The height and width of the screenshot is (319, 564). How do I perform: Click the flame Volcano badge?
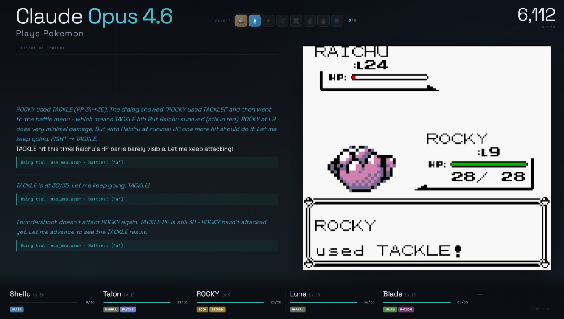click(324, 21)
